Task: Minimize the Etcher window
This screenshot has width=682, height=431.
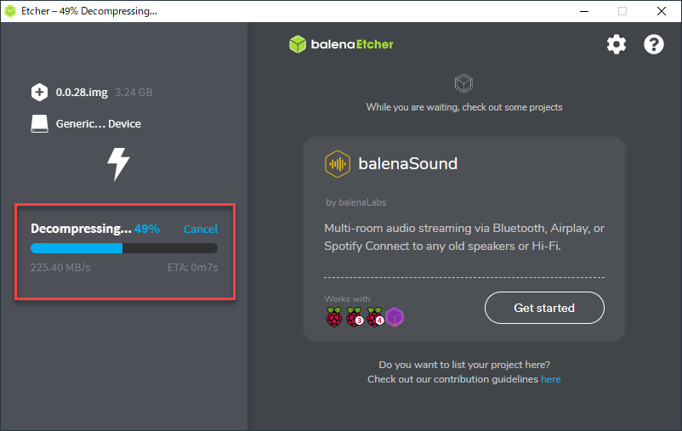Action: pyautogui.click(x=584, y=11)
